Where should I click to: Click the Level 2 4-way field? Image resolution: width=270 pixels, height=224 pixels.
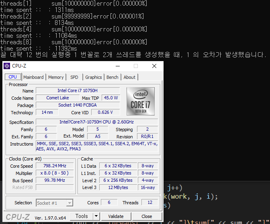coord(148,180)
